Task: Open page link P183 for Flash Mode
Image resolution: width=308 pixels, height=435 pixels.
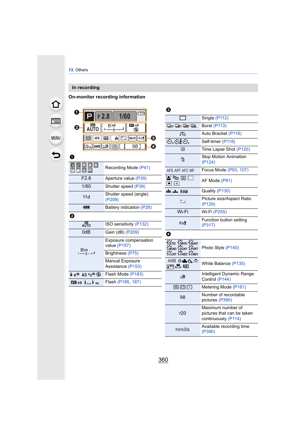Action: (x=137, y=274)
